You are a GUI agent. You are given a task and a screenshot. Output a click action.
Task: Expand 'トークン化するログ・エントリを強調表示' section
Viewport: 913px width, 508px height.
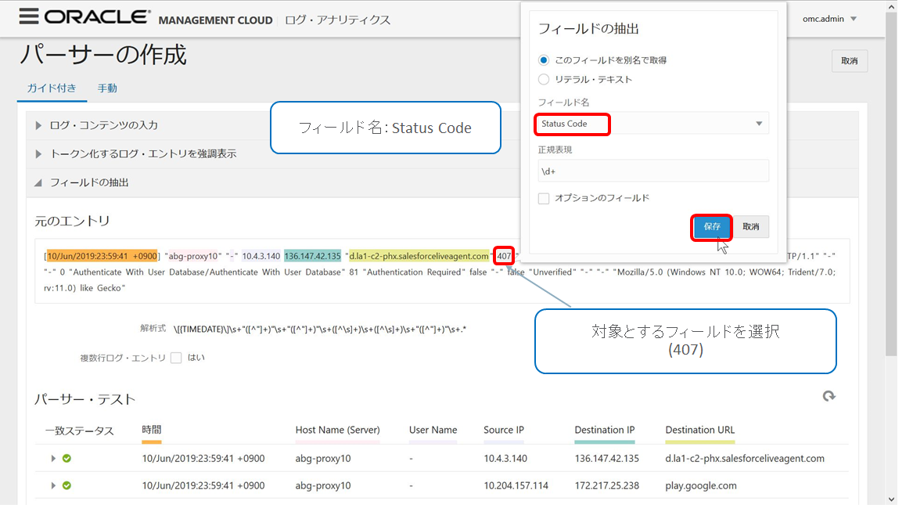tap(38, 153)
